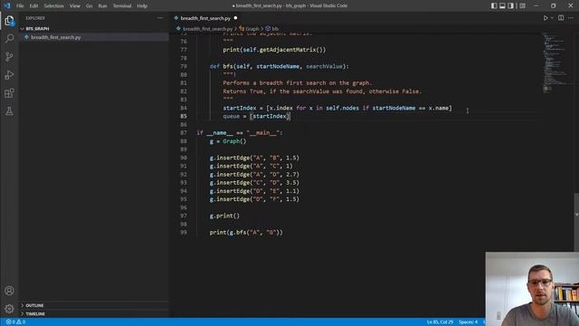Open Explorer Views and More Actions ellipsis
Viewport: 579px width, 326px height.
(x=160, y=18)
